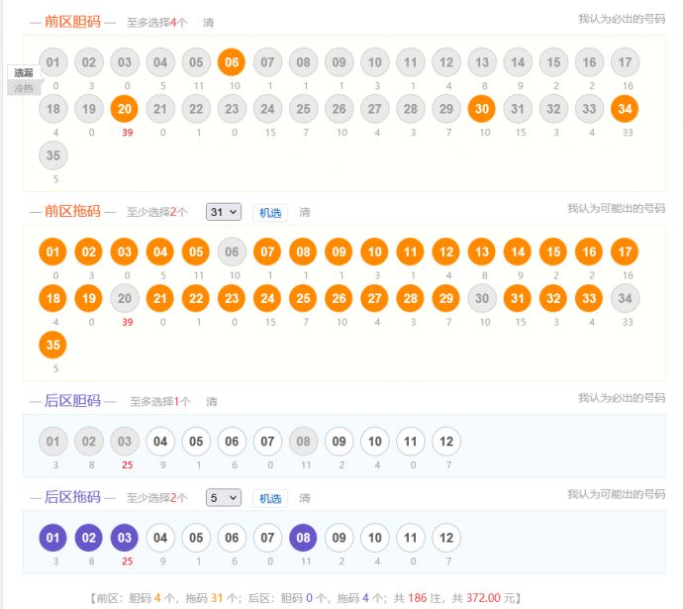Pick ball 35 in 前区胆码 section

click(53, 154)
